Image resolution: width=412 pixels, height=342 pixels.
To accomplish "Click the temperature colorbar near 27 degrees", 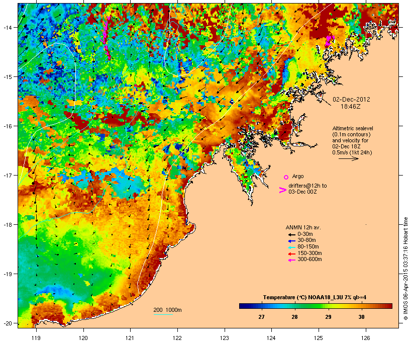I will 261,306.
